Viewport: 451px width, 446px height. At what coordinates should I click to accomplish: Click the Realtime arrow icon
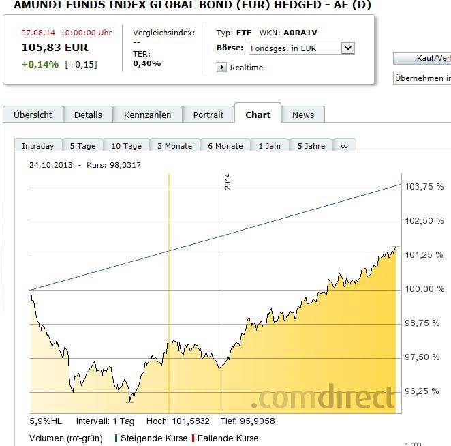221,68
